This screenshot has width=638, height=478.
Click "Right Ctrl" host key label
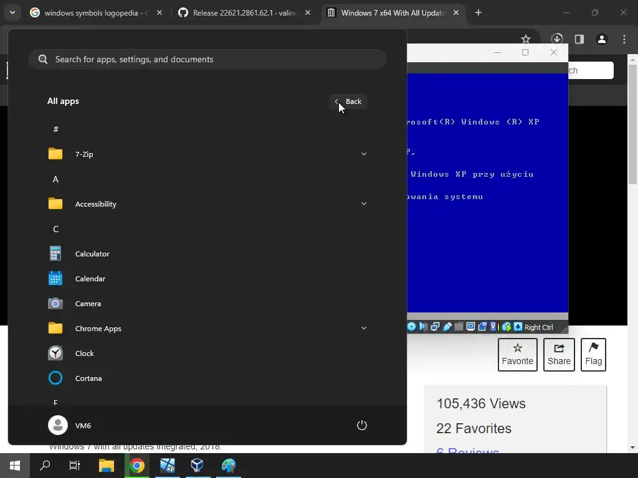538,327
